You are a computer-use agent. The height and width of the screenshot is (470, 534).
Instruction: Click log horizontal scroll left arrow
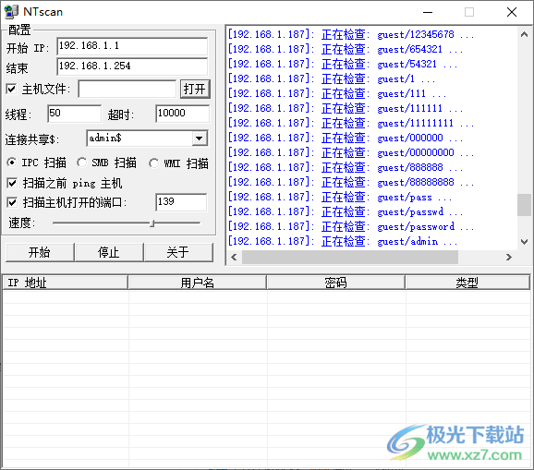[234, 258]
